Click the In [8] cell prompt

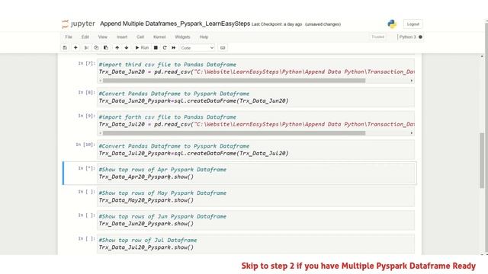pos(86,93)
